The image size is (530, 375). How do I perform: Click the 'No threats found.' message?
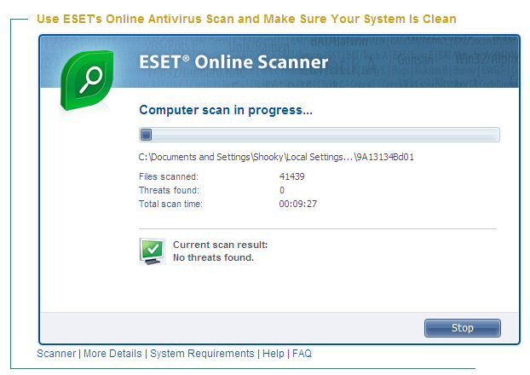[213, 257]
